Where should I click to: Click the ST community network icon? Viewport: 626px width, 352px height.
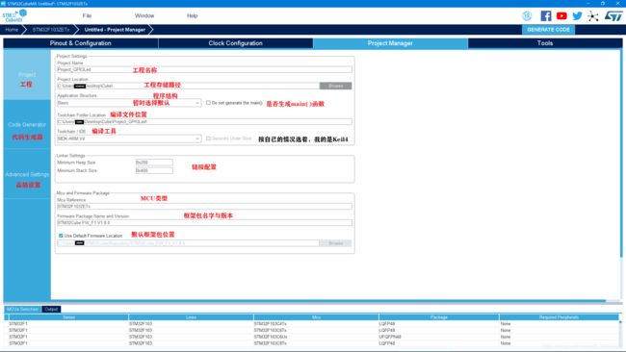593,16
